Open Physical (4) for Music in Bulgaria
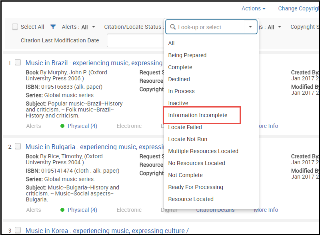This screenshot has height=235, width=320. coord(82,210)
